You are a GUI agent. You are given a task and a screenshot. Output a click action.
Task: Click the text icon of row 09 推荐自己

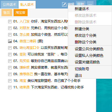pos(10,74)
